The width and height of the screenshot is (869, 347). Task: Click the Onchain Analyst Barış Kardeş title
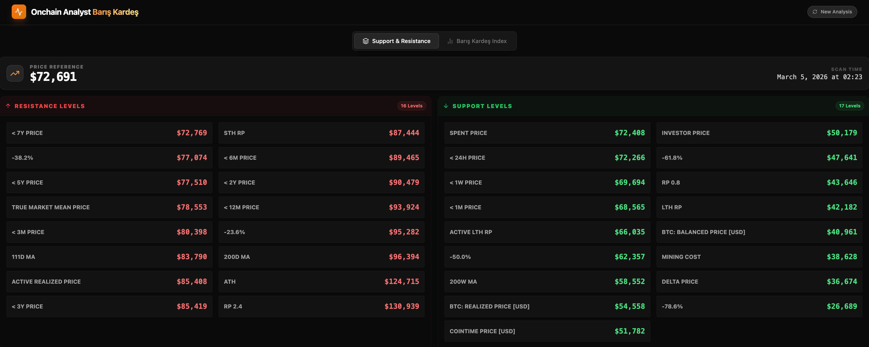click(x=85, y=12)
